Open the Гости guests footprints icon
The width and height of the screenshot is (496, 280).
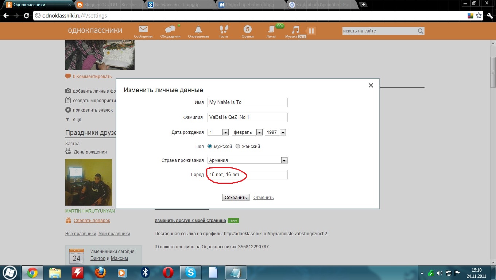pos(224,32)
